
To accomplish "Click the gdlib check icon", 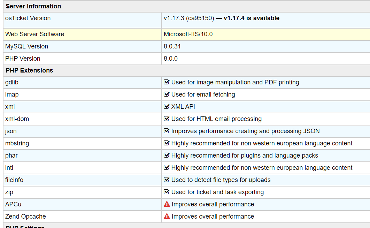I will [x=167, y=82].
